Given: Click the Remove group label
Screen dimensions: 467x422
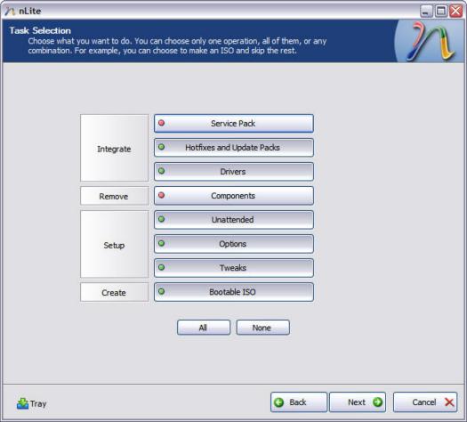Looking at the screenshot, I should click(x=114, y=197).
